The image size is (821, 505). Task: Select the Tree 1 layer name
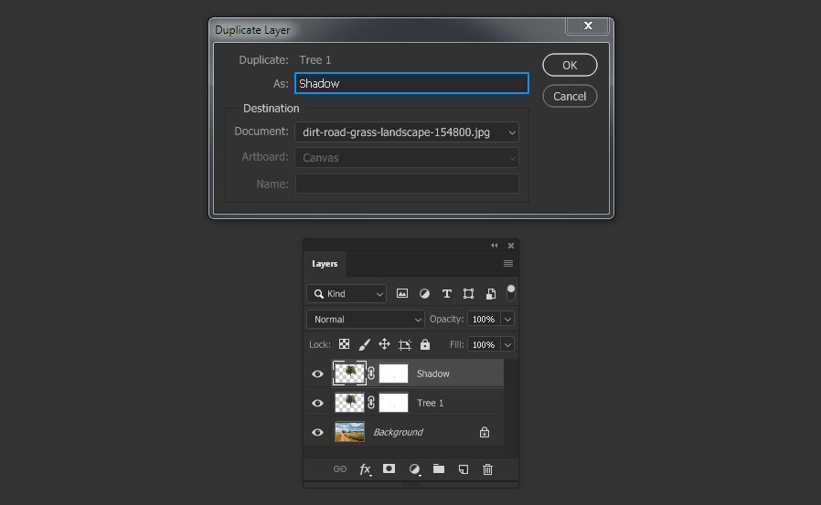pos(430,403)
